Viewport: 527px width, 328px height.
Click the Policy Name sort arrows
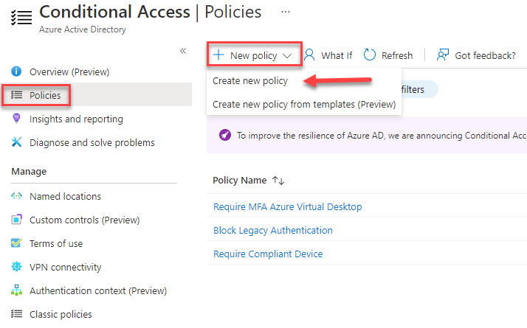click(278, 181)
